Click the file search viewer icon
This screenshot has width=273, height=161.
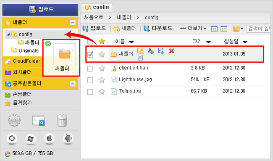39,120
